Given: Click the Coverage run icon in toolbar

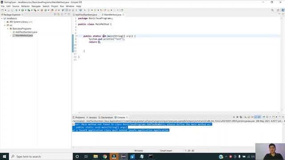Looking at the screenshot, I should (x=28, y=10).
